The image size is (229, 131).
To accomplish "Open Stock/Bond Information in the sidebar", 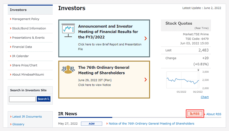I will (29, 28).
